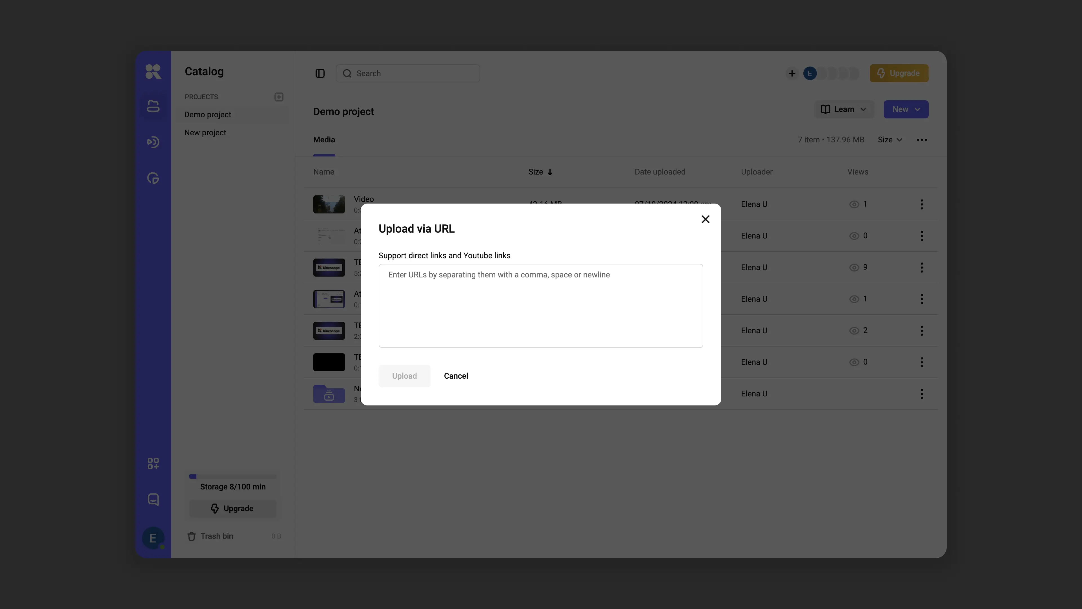Click the Search field
Screen dimensions: 1082x609
(x=408, y=74)
